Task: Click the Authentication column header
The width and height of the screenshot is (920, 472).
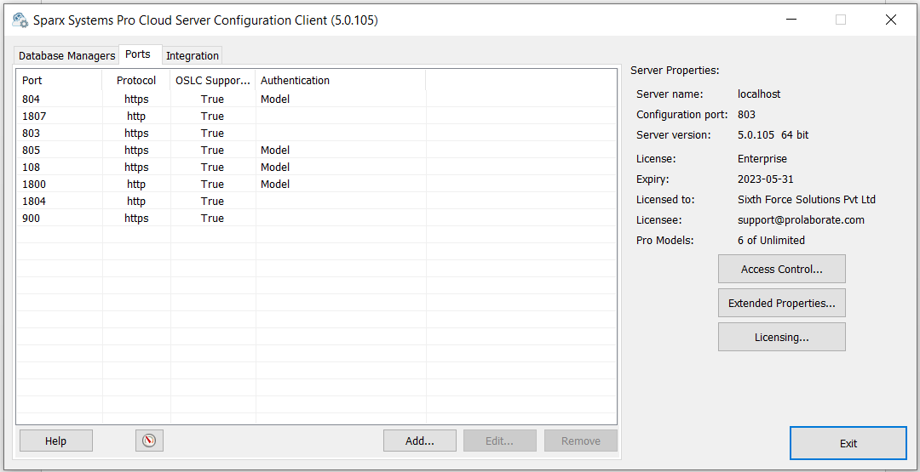Action: click(x=340, y=80)
